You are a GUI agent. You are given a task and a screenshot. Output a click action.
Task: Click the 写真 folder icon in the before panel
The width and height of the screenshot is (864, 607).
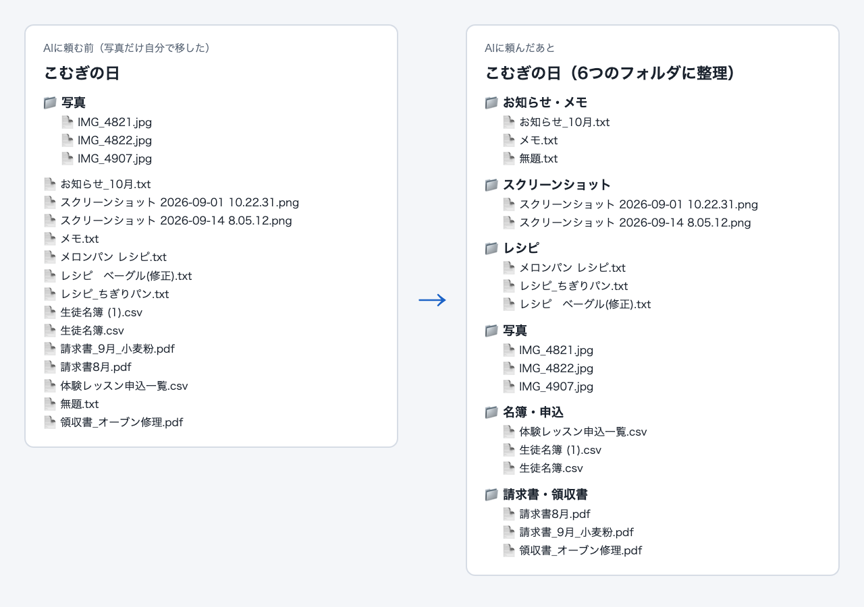(x=50, y=103)
